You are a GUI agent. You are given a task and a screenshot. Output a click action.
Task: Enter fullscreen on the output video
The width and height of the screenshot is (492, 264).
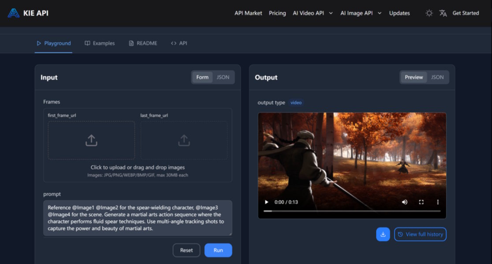[421, 202]
